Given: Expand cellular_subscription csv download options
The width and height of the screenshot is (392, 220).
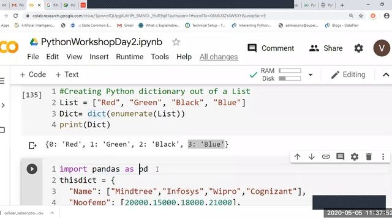Looking at the screenshot, I should click(52, 213).
